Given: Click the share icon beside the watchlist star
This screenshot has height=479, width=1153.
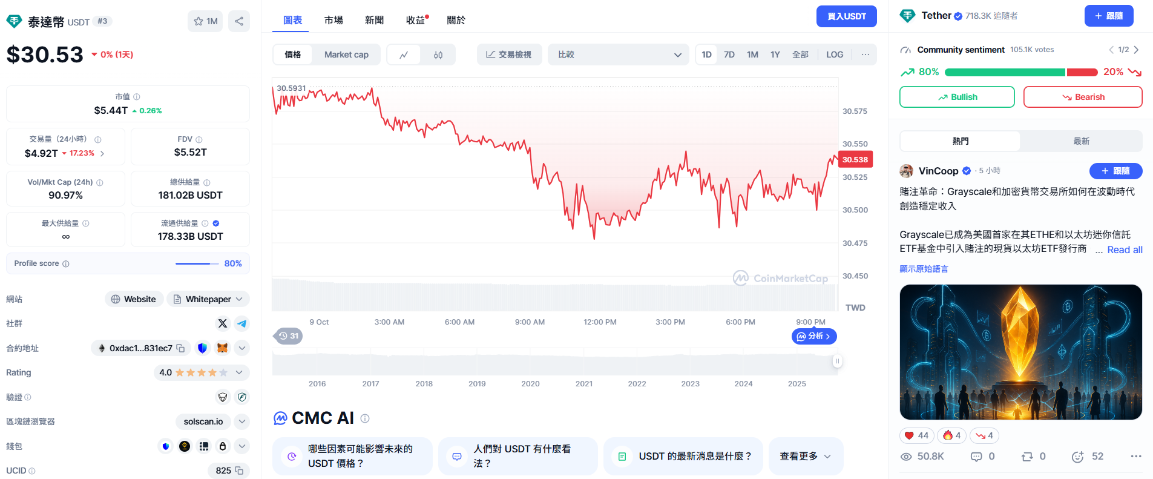Looking at the screenshot, I should 239,21.
